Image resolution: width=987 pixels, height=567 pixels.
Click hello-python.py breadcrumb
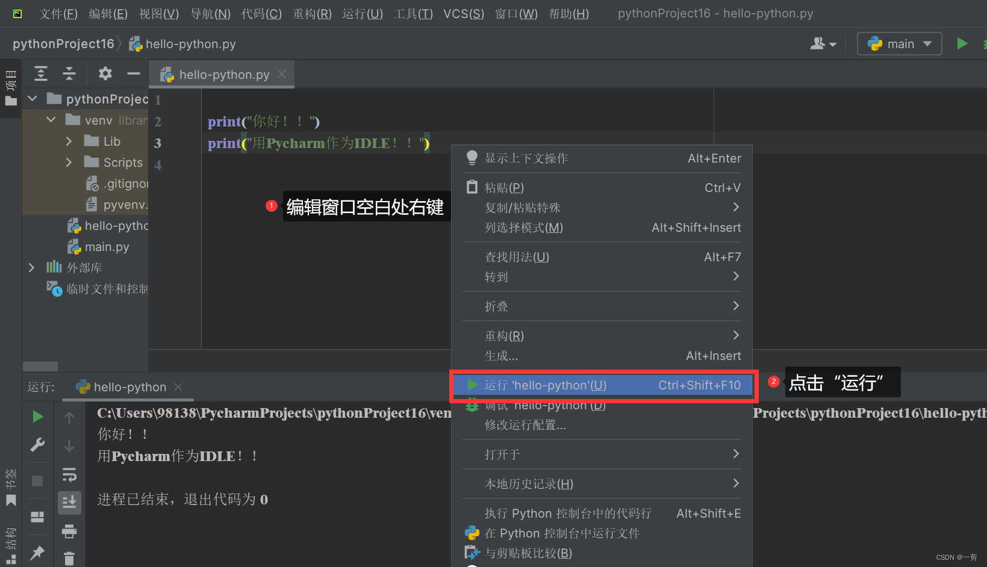click(x=183, y=43)
